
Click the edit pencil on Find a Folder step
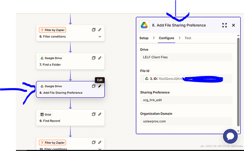pos(100,58)
